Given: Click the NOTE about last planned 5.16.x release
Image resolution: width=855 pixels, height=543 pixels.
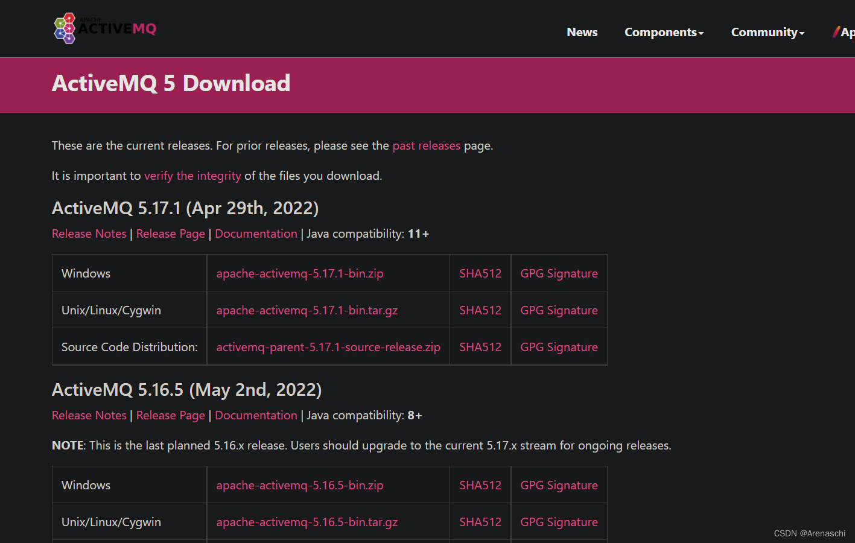Looking at the screenshot, I should 361,445.
